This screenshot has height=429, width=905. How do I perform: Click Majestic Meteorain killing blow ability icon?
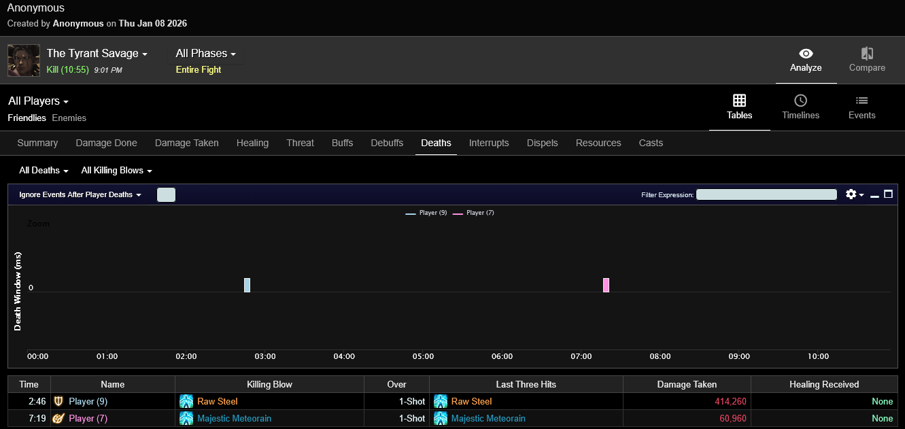tap(186, 418)
